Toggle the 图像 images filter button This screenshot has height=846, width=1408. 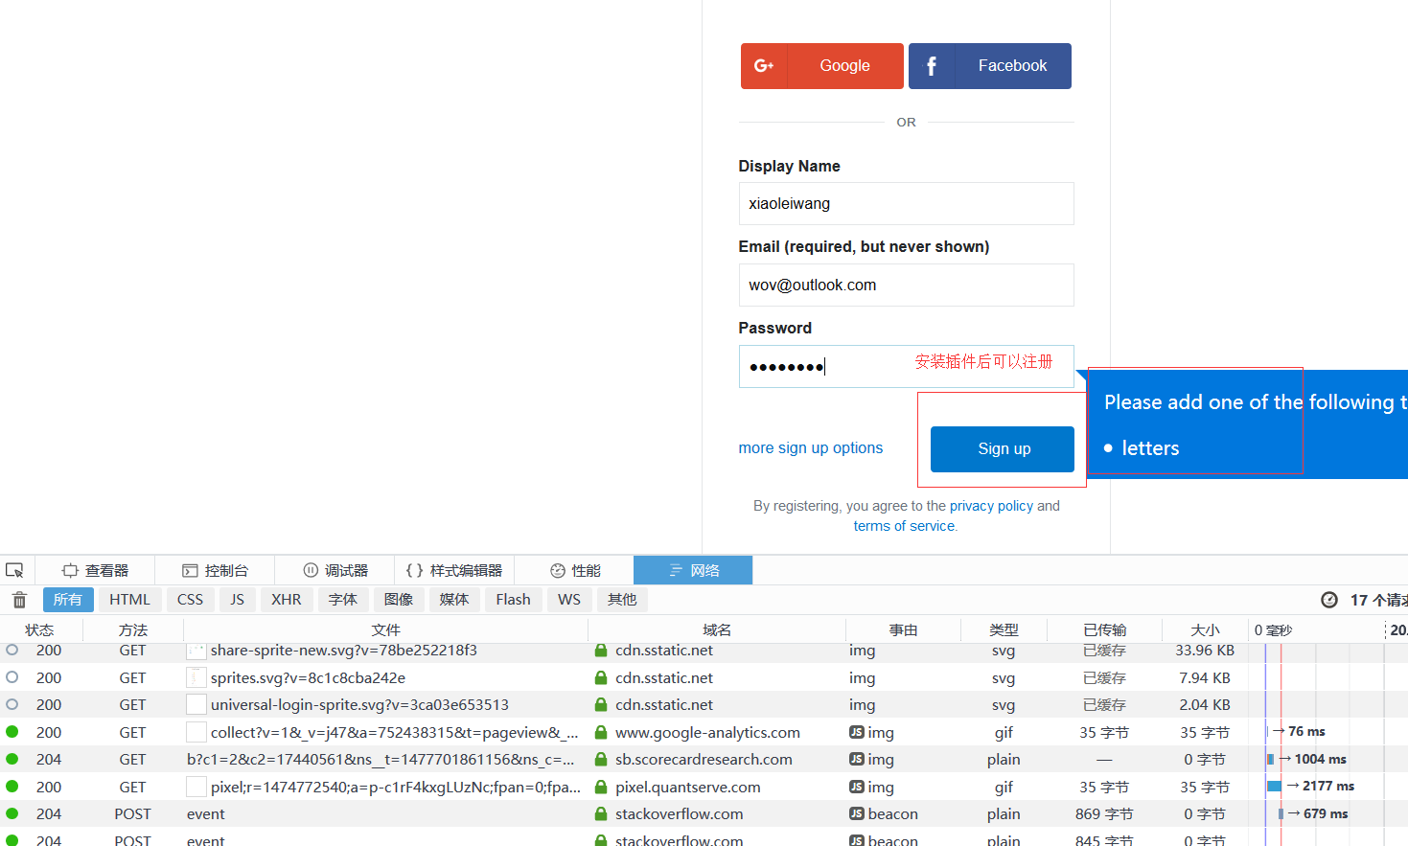coord(398,600)
